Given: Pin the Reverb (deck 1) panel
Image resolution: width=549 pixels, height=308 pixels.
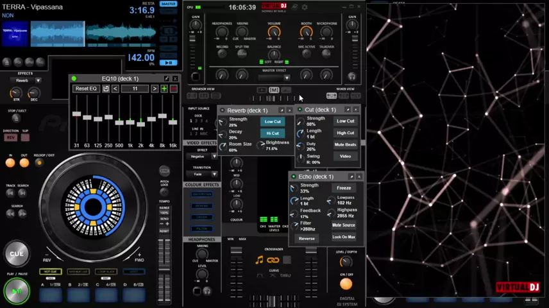Looking at the screenshot, I should 281,110.
